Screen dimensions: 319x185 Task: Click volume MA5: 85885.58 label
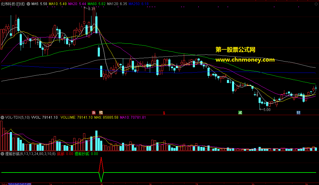pos(106,117)
